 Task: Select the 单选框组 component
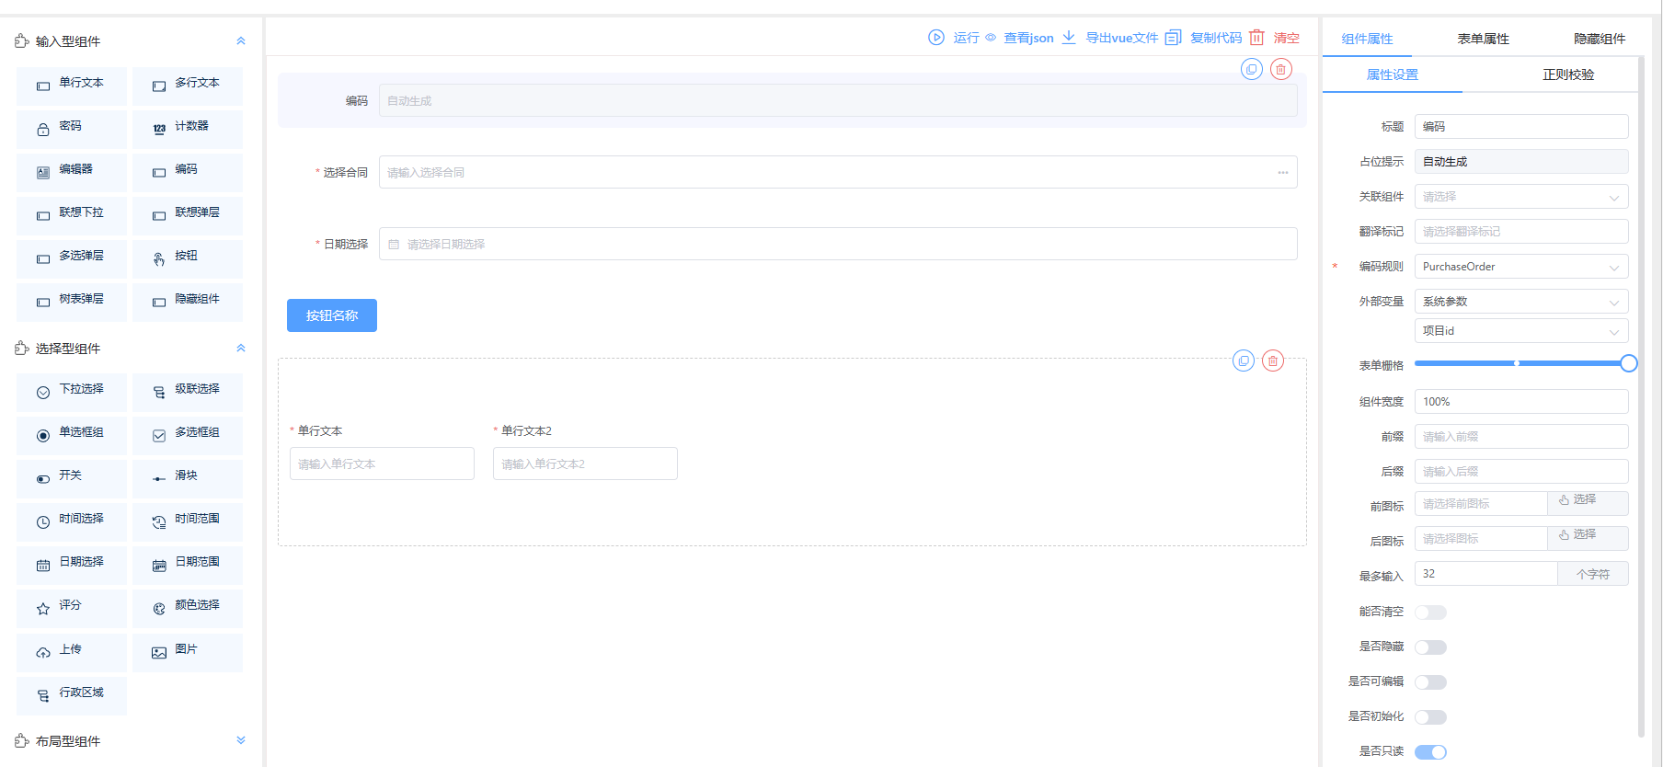(72, 435)
